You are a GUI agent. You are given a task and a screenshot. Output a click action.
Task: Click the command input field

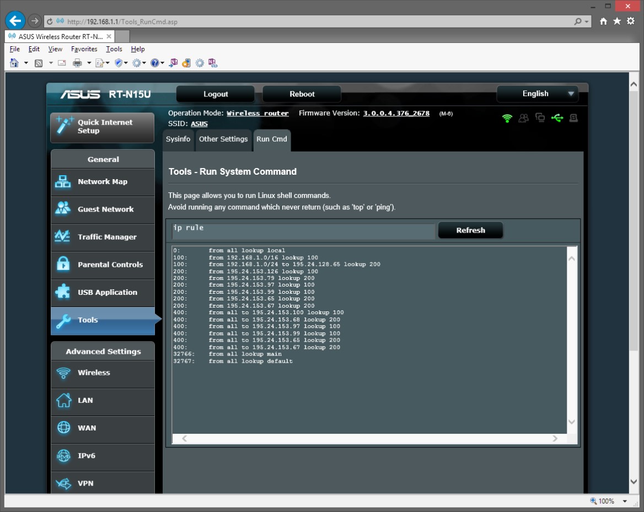point(302,231)
